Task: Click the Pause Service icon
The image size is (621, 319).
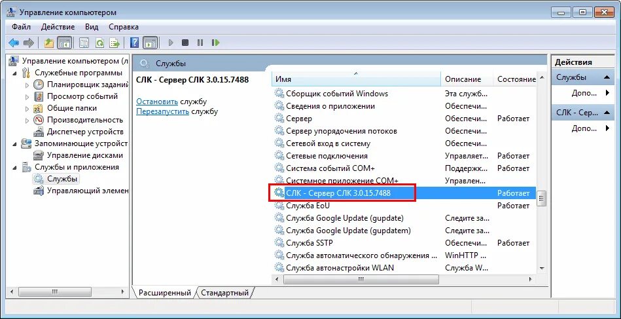Action: pos(200,43)
